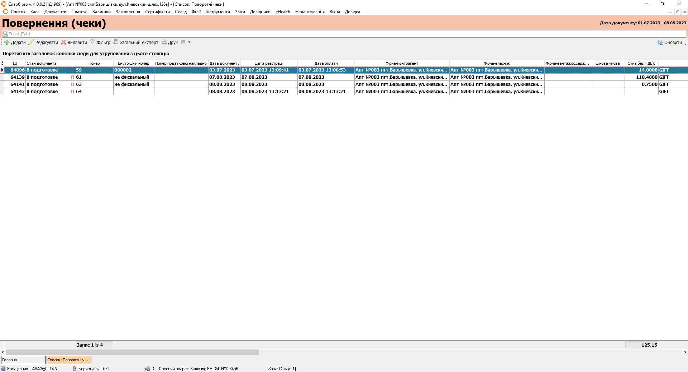
Task: Click the magnifier icon in search box
Action: click(5, 34)
